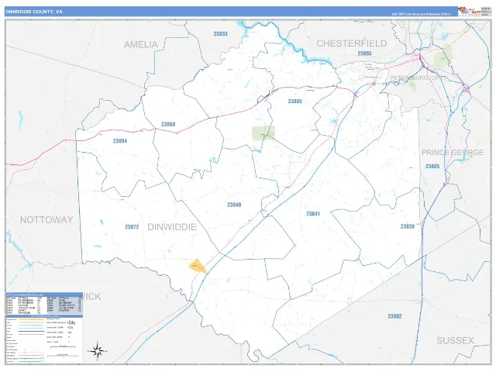The width and height of the screenshot is (496, 372).
Task: Click ZIP code label 23841
Action: tap(313, 214)
